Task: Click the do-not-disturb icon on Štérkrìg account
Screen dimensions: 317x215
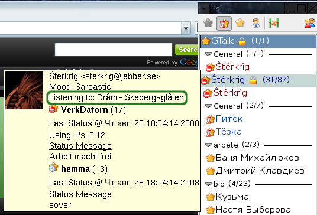Action: 205,80
